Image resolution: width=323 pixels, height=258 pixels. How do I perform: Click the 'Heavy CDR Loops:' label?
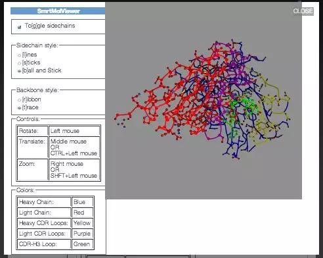(44, 223)
